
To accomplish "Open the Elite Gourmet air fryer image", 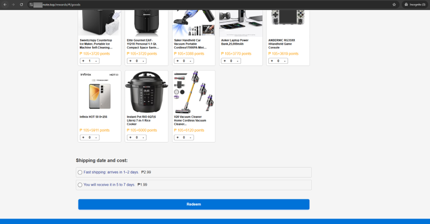I will [146, 23].
